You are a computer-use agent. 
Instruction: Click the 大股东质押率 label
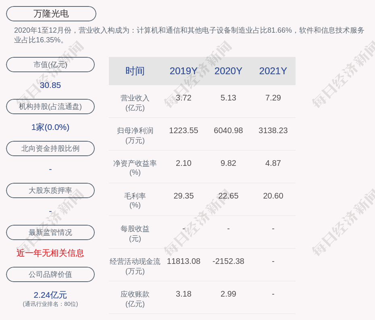click(50, 190)
